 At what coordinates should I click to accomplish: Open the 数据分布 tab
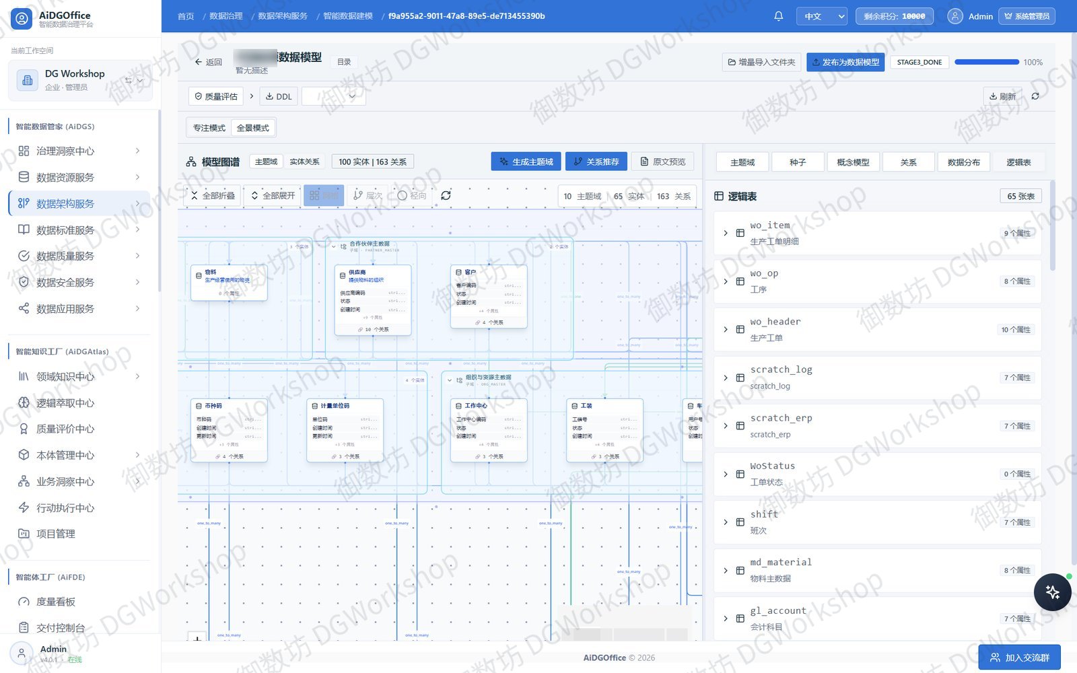click(963, 162)
